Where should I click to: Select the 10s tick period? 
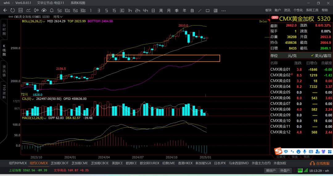pos(67,10)
